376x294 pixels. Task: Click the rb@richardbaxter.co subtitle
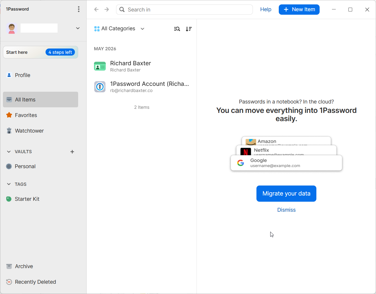[x=131, y=91]
